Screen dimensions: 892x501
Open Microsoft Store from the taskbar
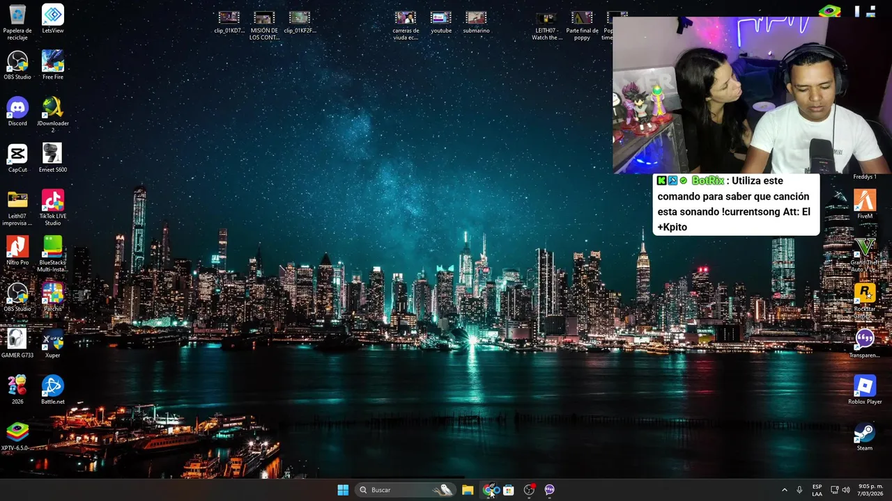509,490
